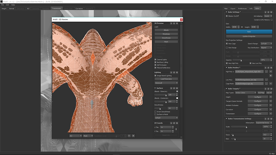The height and width of the screenshot is (155, 276).
Task: Collapse the Surface section
Action: (x=155, y=88)
